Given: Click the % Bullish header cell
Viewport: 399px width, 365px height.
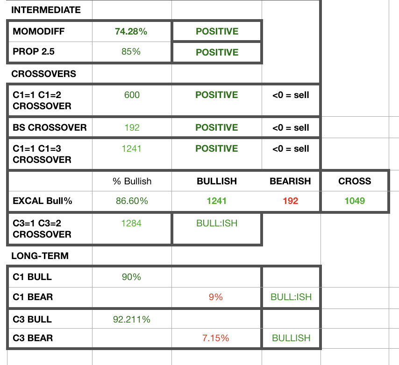Looking at the screenshot, I should click(x=132, y=181).
